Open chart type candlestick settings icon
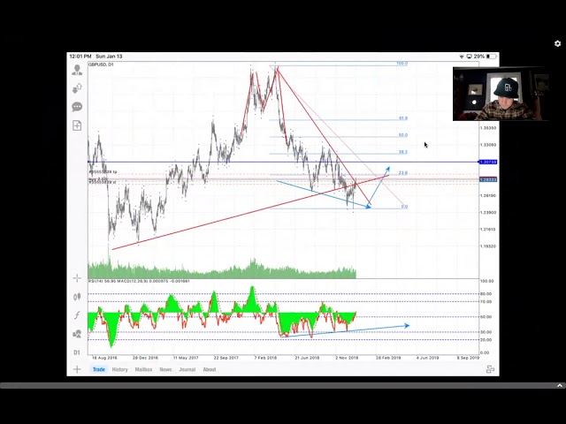Screen dimensions: 566x424 (x=77, y=297)
